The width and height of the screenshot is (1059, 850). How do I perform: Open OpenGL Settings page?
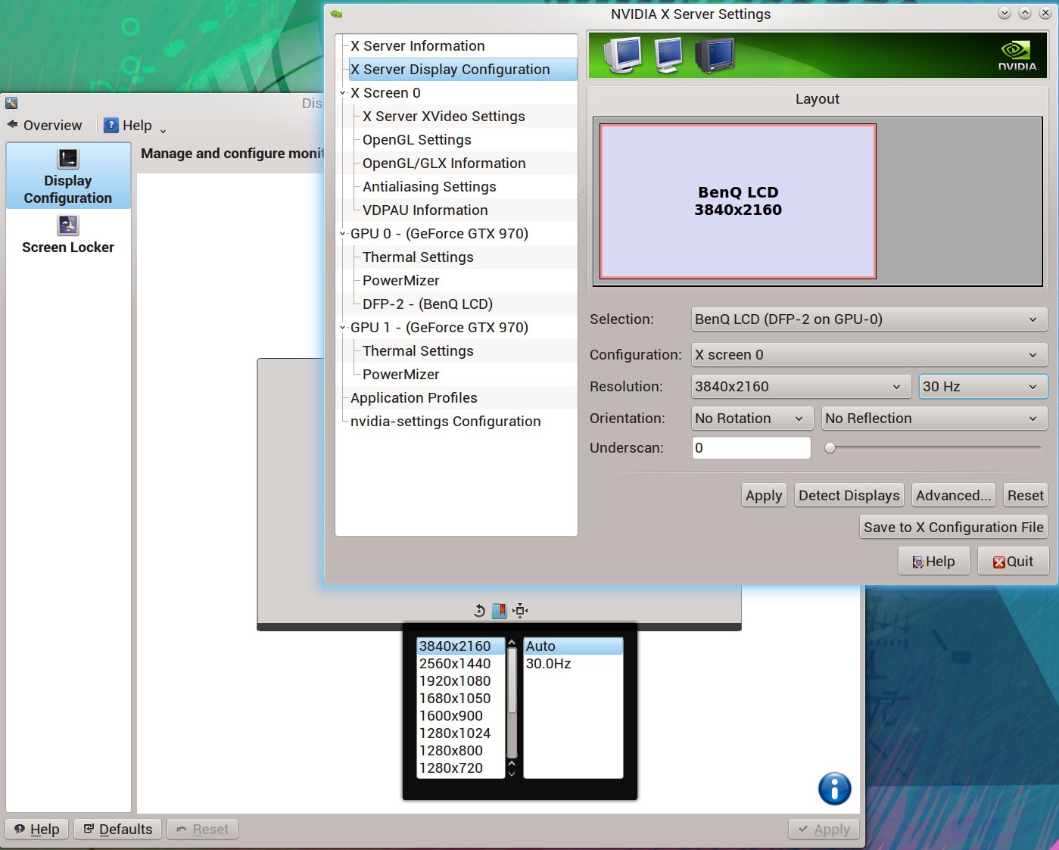tap(416, 140)
